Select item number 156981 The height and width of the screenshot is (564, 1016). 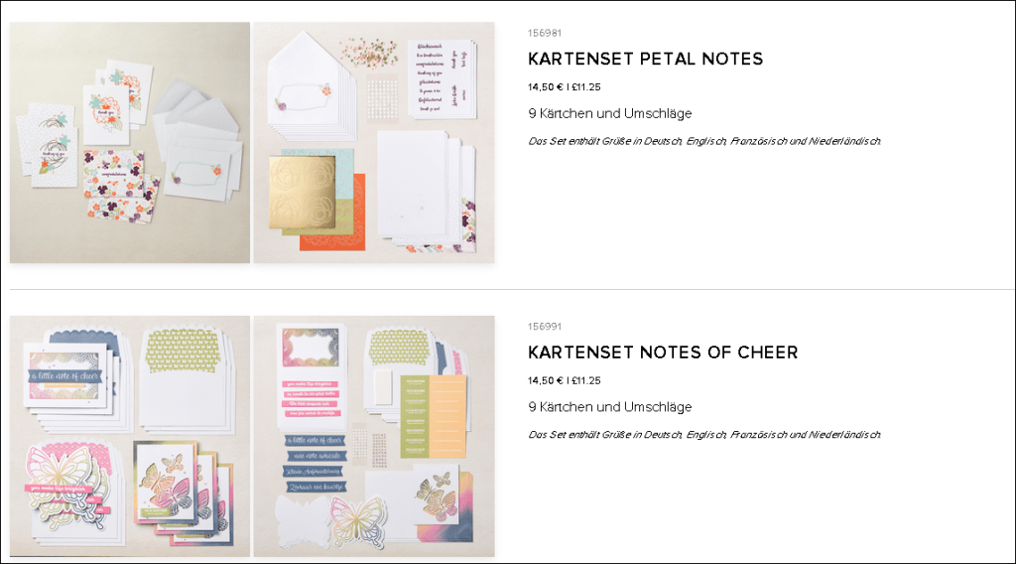tap(545, 33)
